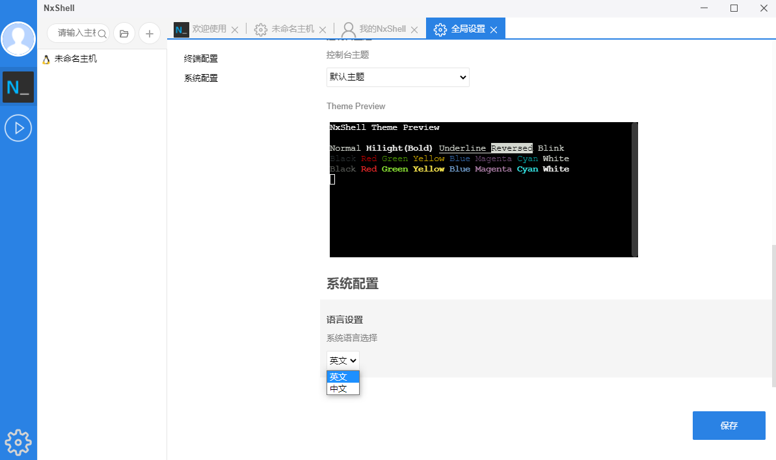Click the Linux penguin icon of 未命名主机
This screenshot has height=460, width=776.
click(x=46, y=59)
